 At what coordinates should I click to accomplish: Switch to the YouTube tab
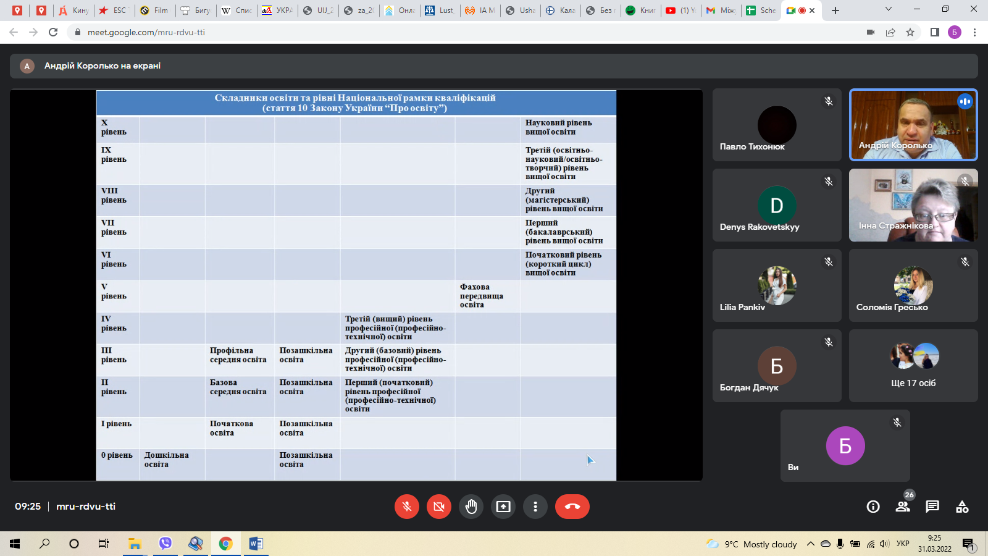679,11
